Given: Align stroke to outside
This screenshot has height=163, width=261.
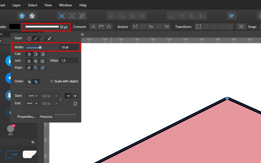Looking at the screenshot, I should (43, 68).
